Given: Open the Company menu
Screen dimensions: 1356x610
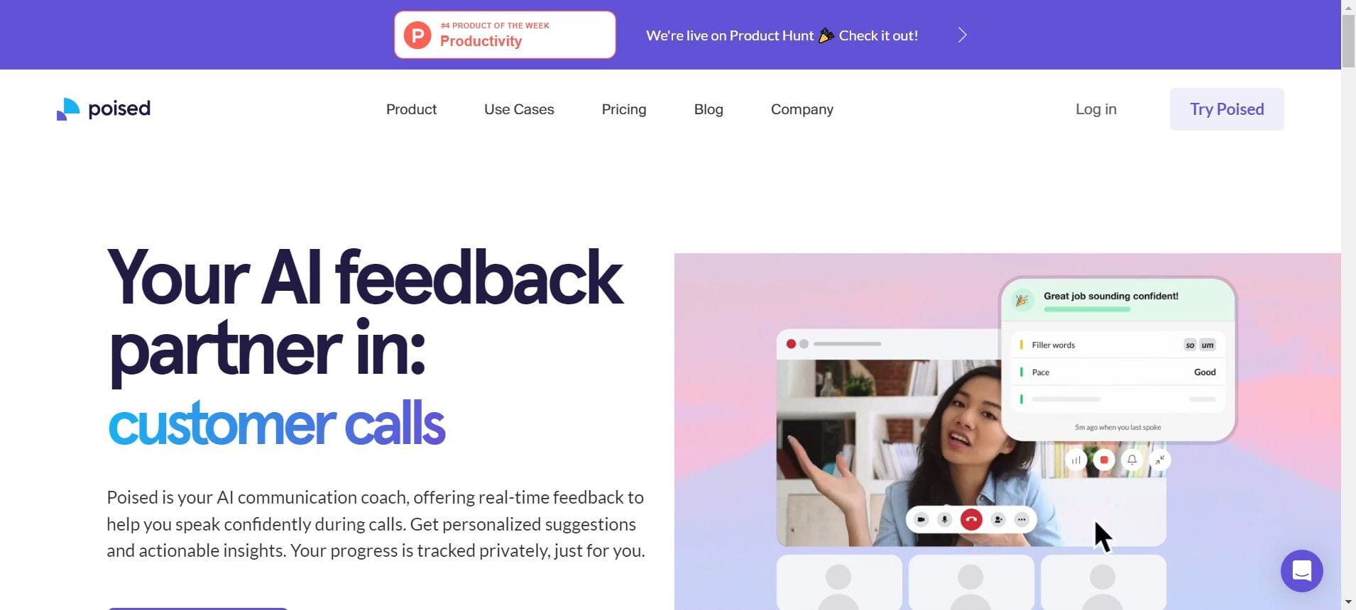Looking at the screenshot, I should (802, 109).
